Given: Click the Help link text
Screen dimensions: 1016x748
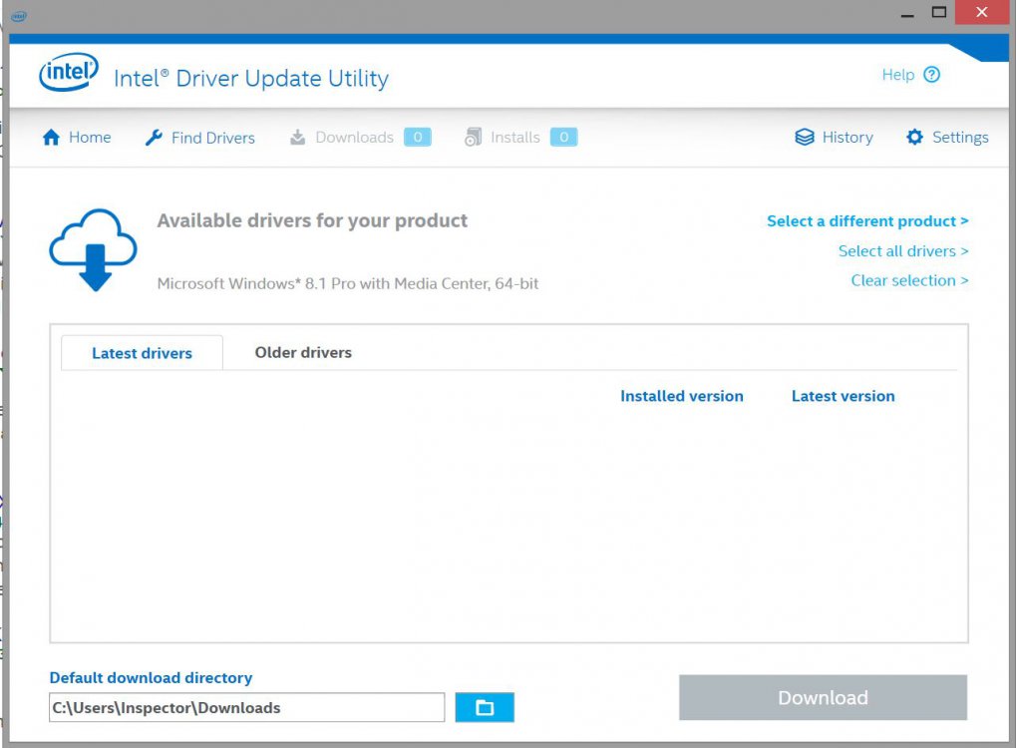Looking at the screenshot, I should (898, 75).
